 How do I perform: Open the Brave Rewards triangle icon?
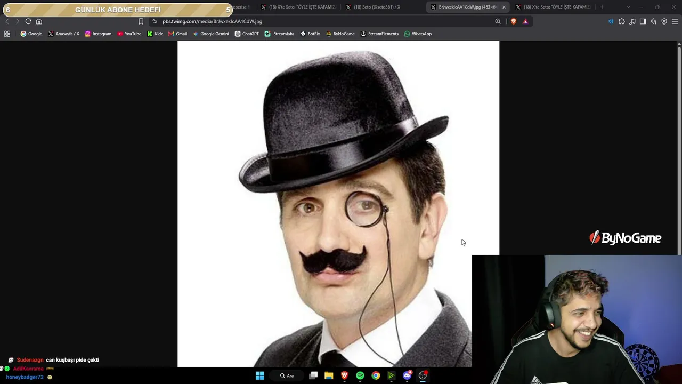tap(525, 21)
